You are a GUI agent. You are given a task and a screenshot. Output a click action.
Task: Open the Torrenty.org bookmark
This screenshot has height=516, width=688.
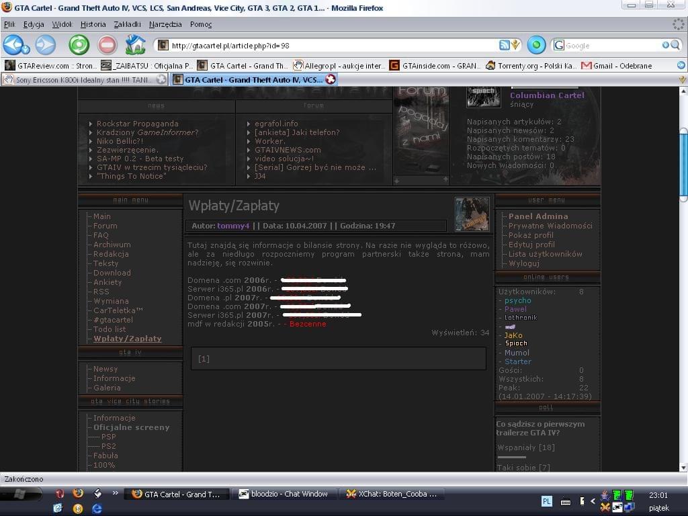coord(531,66)
